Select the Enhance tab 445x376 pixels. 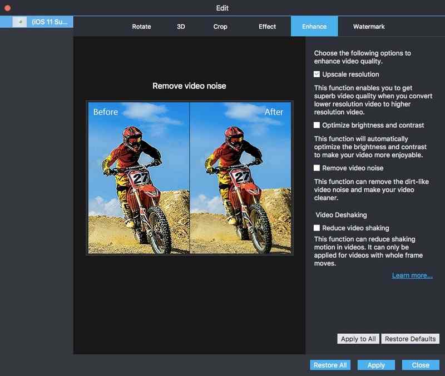pos(314,26)
